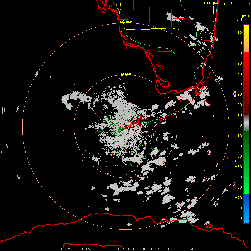Click the 10 value on the color scale

240,115
